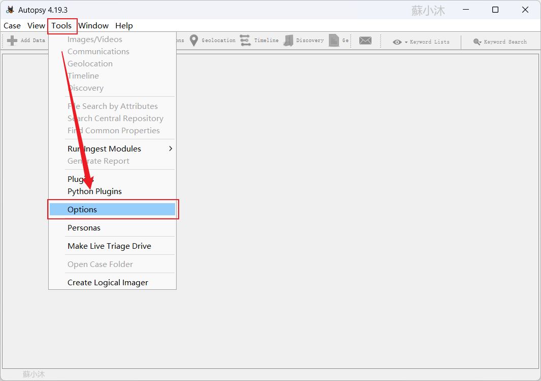Click Geolocation in the Tools menu
541x381 pixels.
pos(113,64)
